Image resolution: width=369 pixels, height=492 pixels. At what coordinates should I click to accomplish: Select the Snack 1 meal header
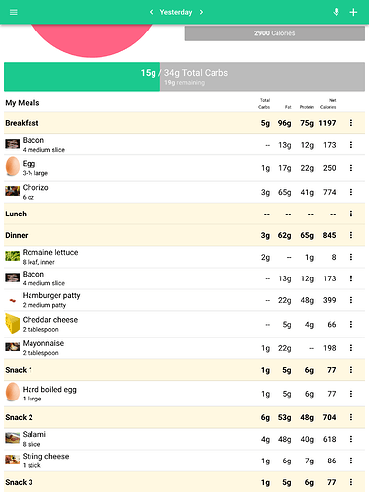184,370
